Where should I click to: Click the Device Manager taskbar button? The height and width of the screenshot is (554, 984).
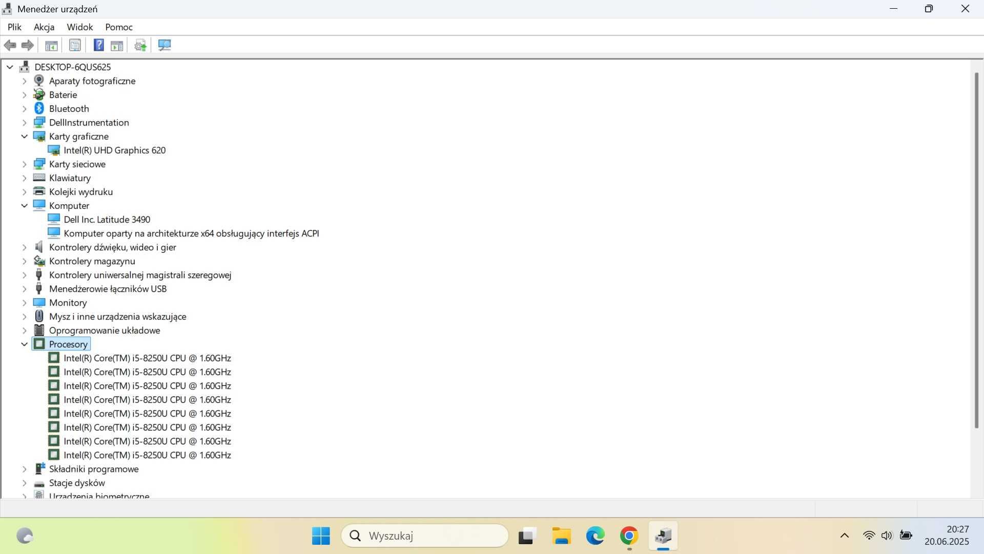[663, 536]
